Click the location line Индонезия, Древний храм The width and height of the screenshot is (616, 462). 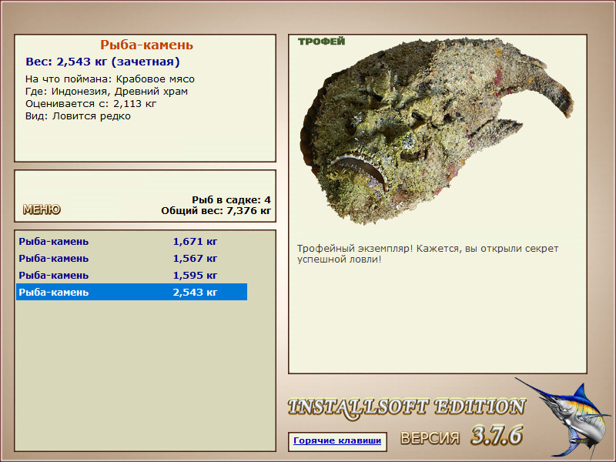coord(106,92)
